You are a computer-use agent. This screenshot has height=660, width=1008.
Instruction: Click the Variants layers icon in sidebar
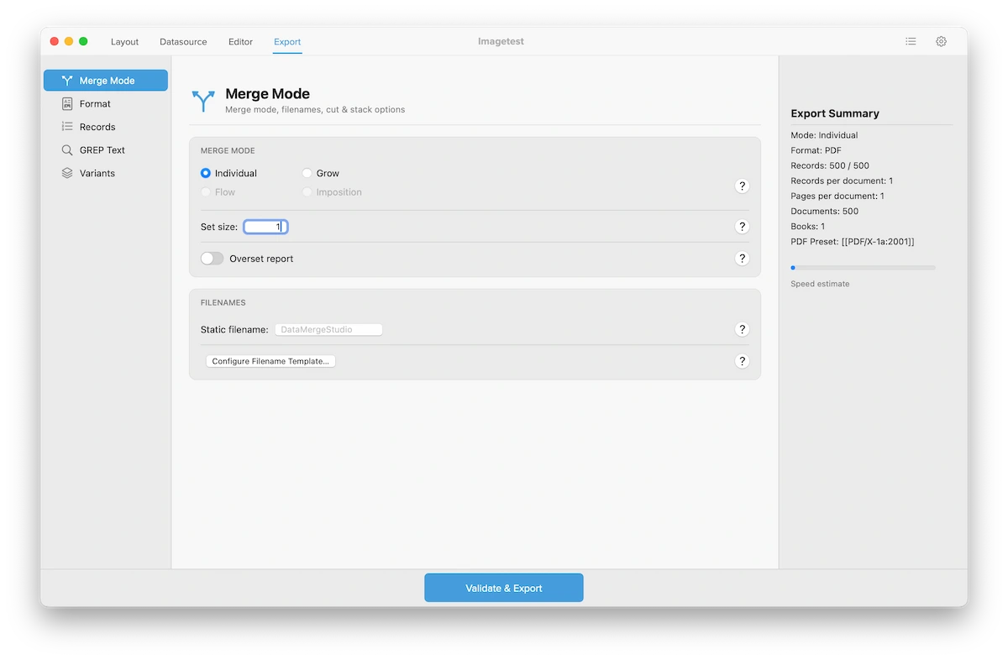pyautogui.click(x=67, y=173)
